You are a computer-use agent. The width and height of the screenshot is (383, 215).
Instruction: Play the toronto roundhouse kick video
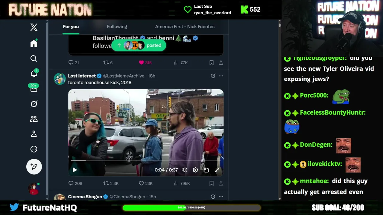pos(75,170)
